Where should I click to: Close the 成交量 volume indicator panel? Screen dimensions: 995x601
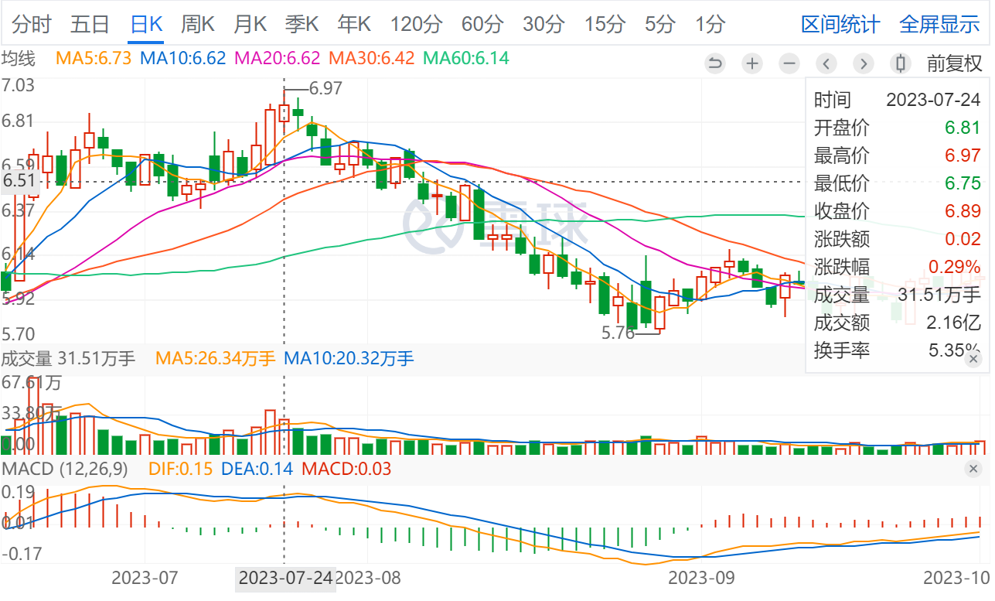pos(974,358)
